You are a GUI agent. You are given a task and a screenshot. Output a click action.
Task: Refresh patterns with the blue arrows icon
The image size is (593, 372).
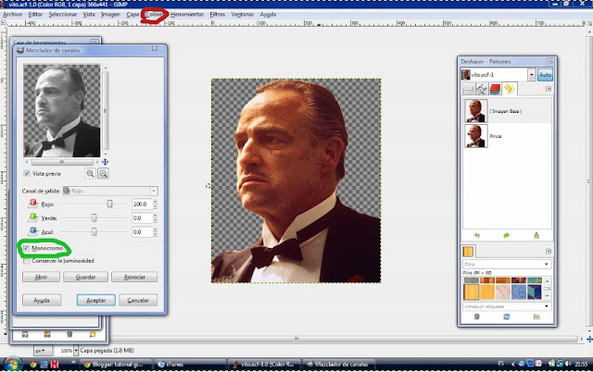click(507, 316)
